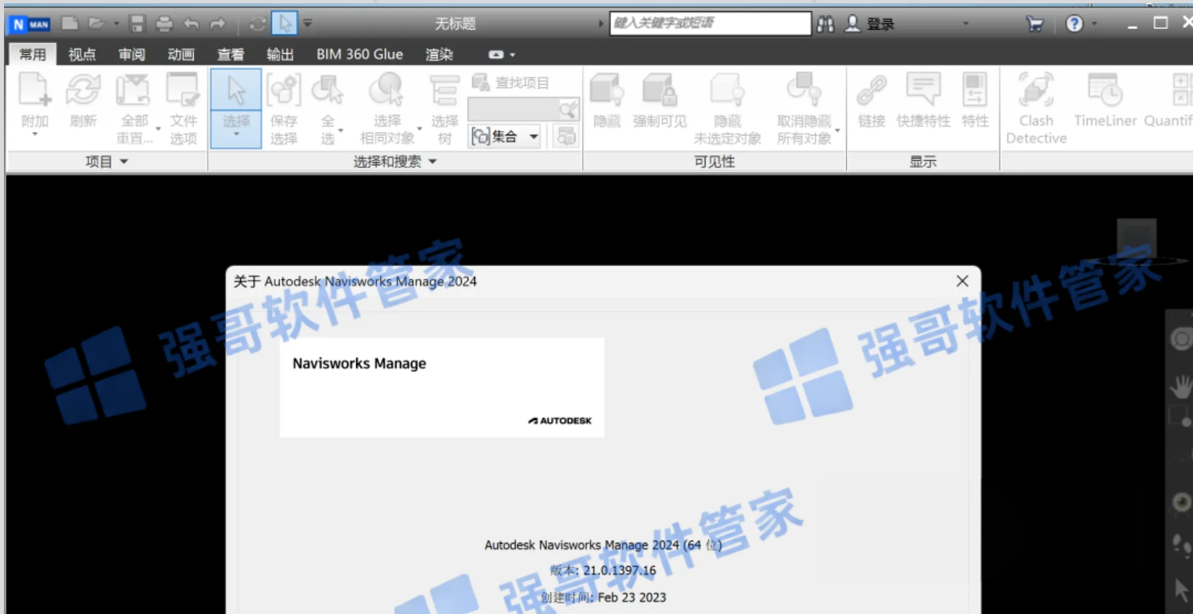Click the Navisworks Manage banner in About dialog

click(x=442, y=388)
